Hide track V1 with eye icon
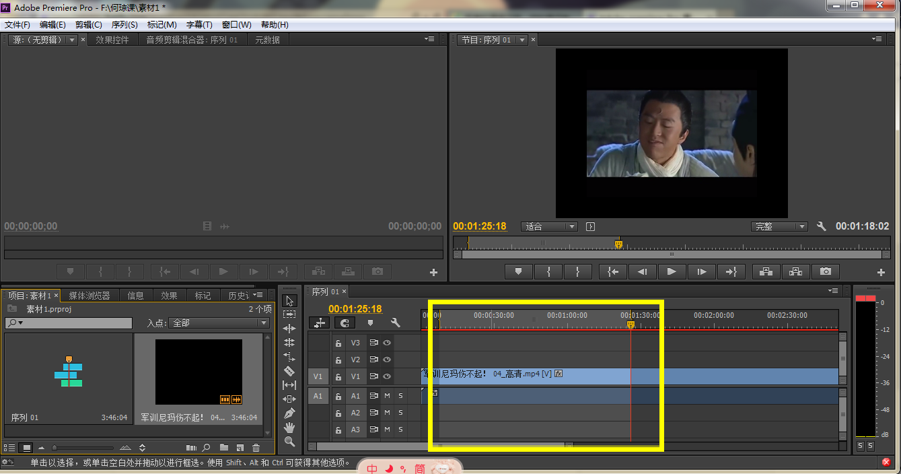The image size is (901, 474). [387, 376]
